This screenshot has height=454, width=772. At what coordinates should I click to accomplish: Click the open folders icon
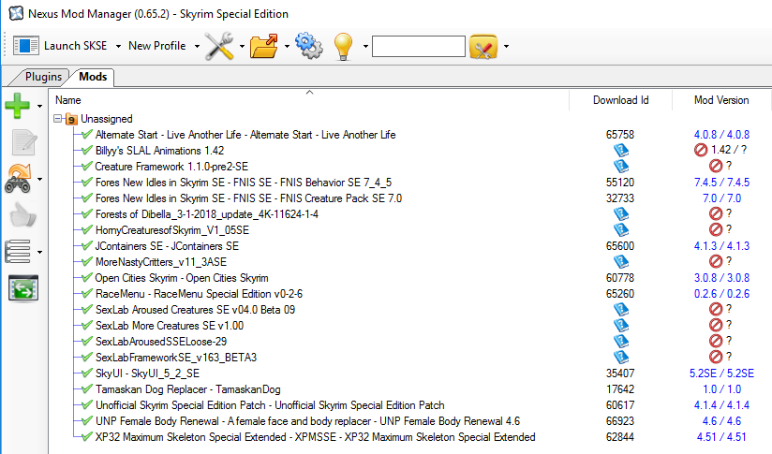tap(264, 46)
